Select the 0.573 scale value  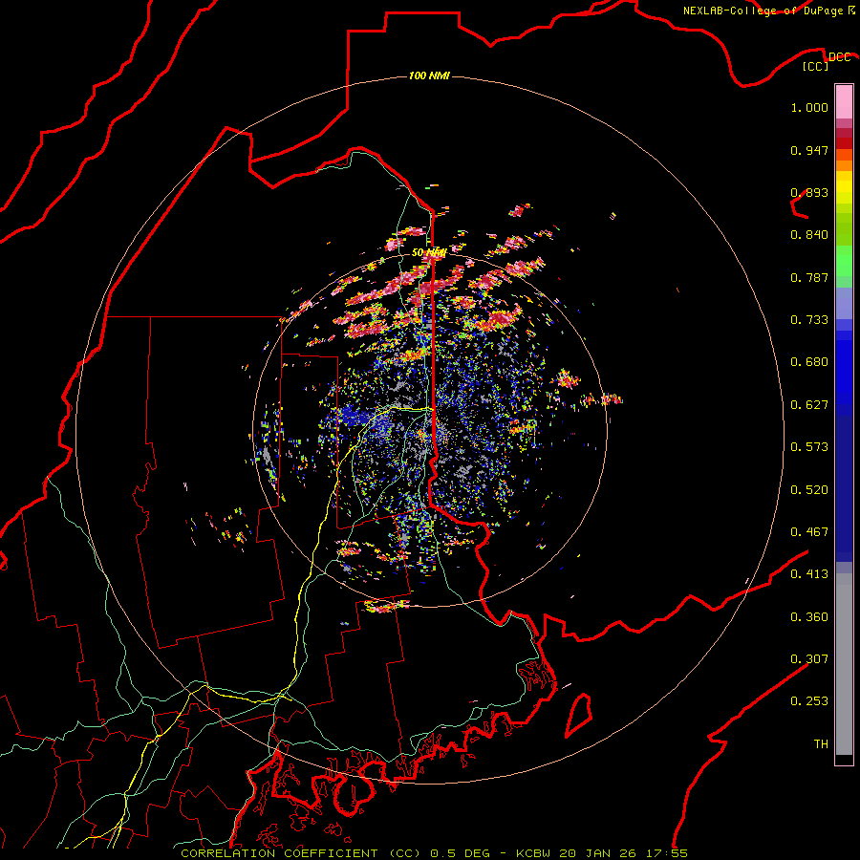(x=809, y=447)
